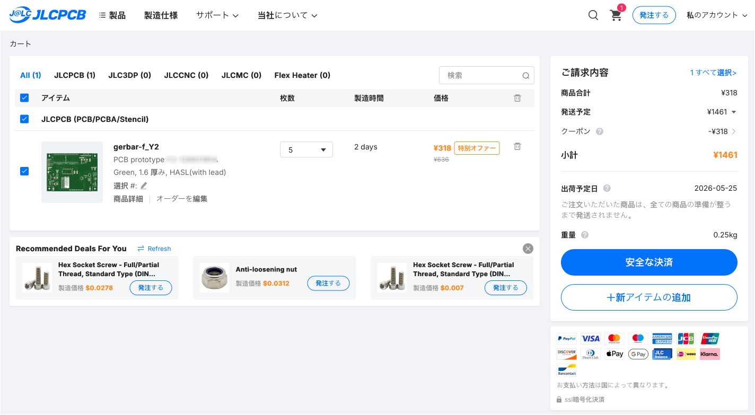Select JLCCNC (0) tab

[x=186, y=75]
